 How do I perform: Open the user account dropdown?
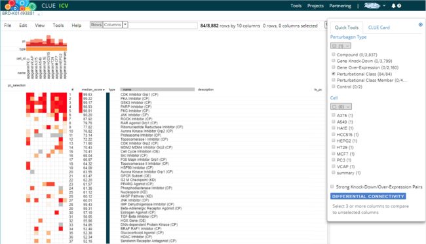pos(375,6)
